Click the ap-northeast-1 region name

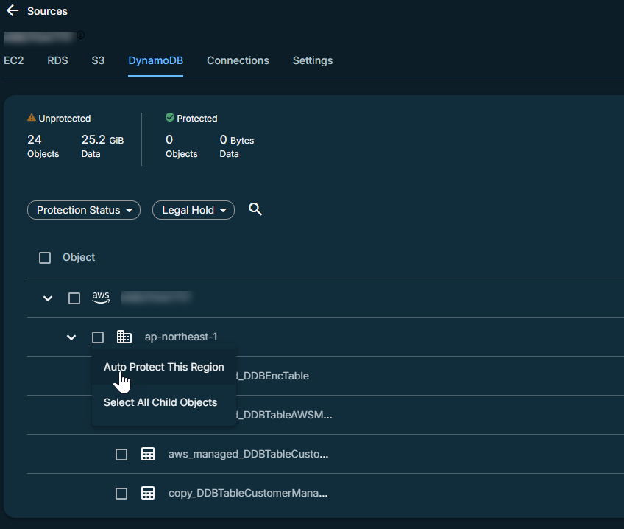coord(181,337)
